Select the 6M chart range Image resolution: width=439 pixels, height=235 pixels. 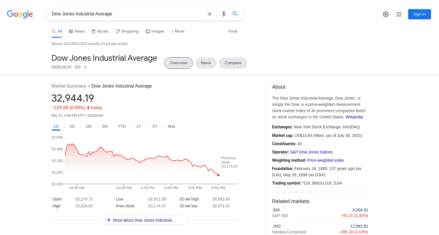pyautogui.click(x=105, y=126)
